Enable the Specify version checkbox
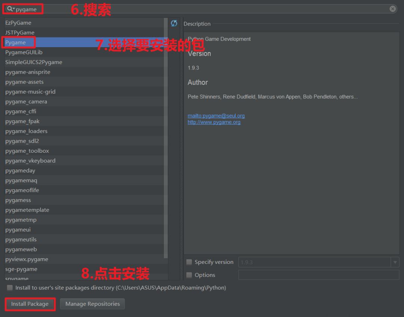The image size is (404, 317). [189, 262]
